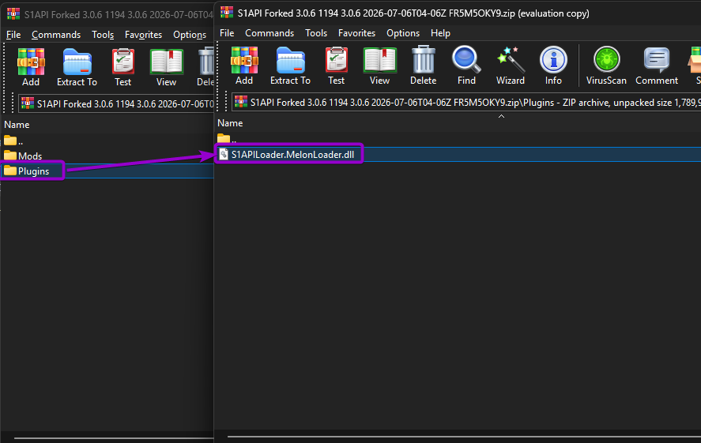Click Extract To in front WinRAR window
The width and height of the screenshot is (701, 443).
click(290, 66)
